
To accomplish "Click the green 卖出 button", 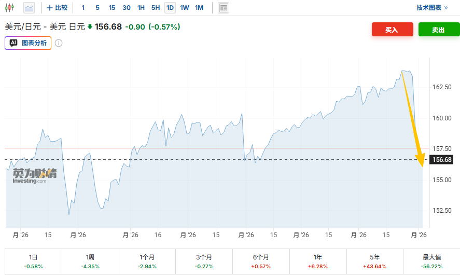I will pyautogui.click(x=439, y=30).
